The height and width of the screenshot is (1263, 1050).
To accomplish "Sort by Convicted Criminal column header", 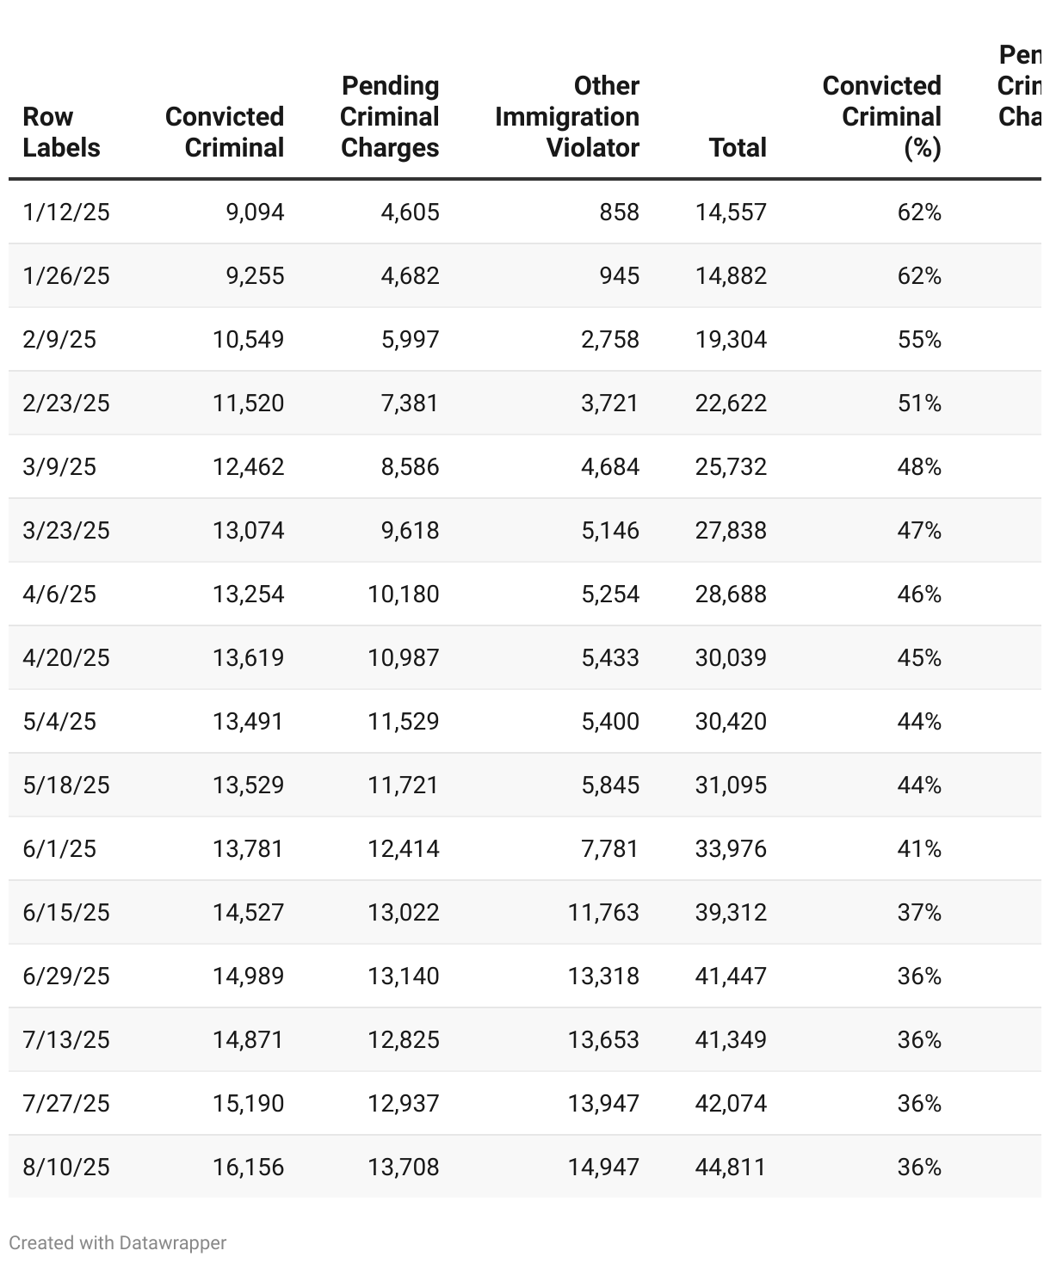I will [225, 132].
